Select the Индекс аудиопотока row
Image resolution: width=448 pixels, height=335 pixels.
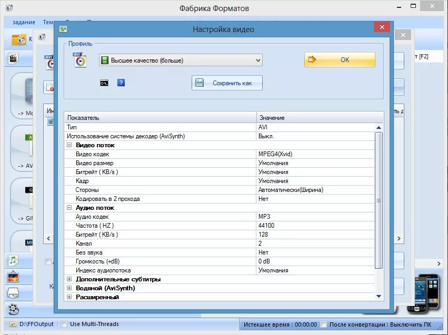[x=220, y=270]
